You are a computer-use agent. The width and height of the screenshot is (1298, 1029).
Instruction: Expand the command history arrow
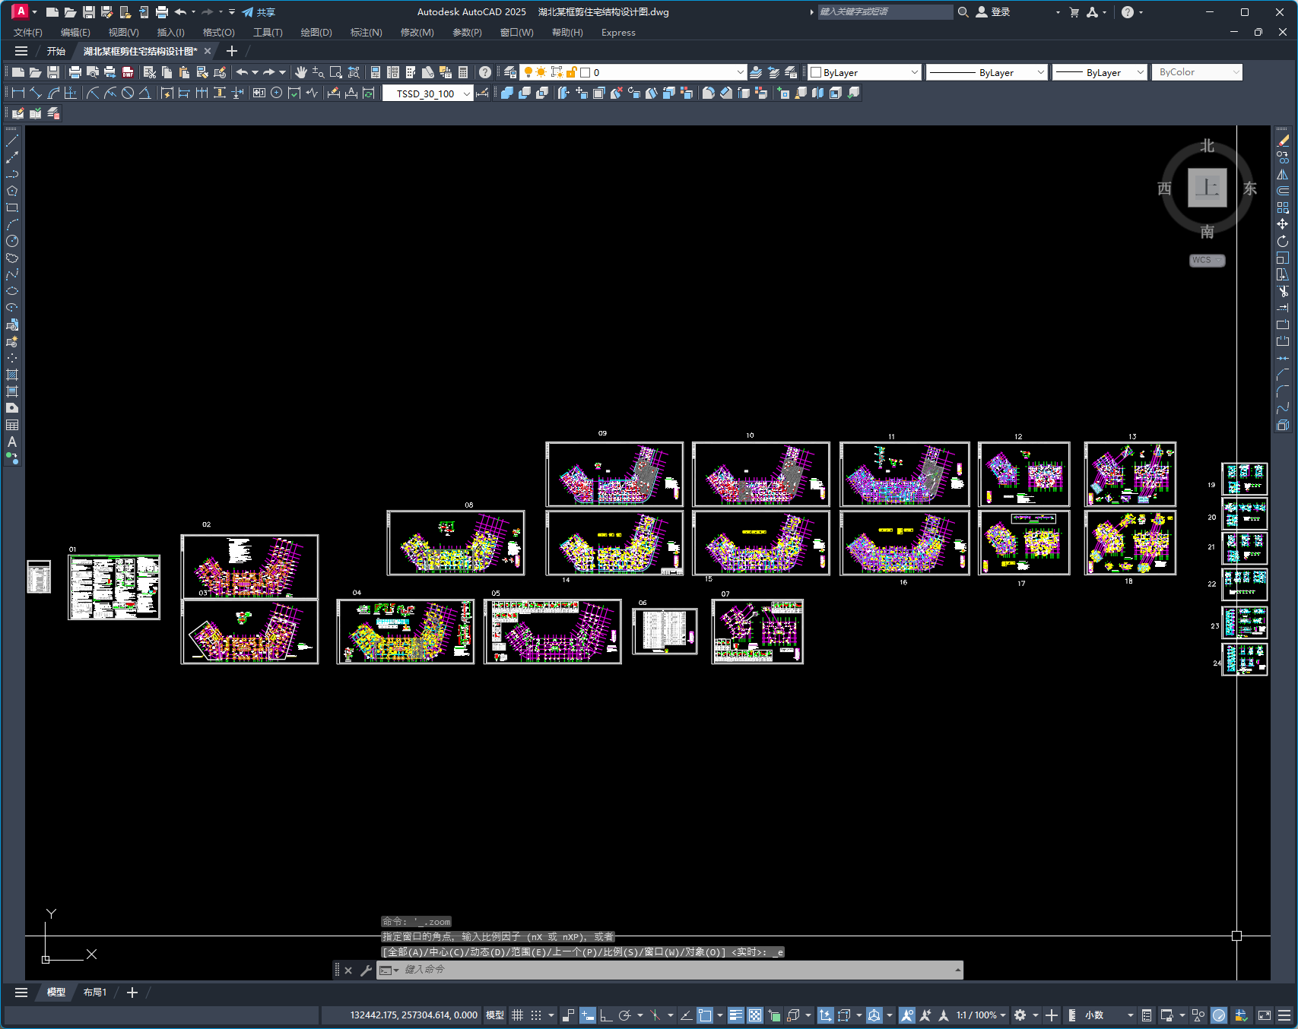tap(958, 970)
